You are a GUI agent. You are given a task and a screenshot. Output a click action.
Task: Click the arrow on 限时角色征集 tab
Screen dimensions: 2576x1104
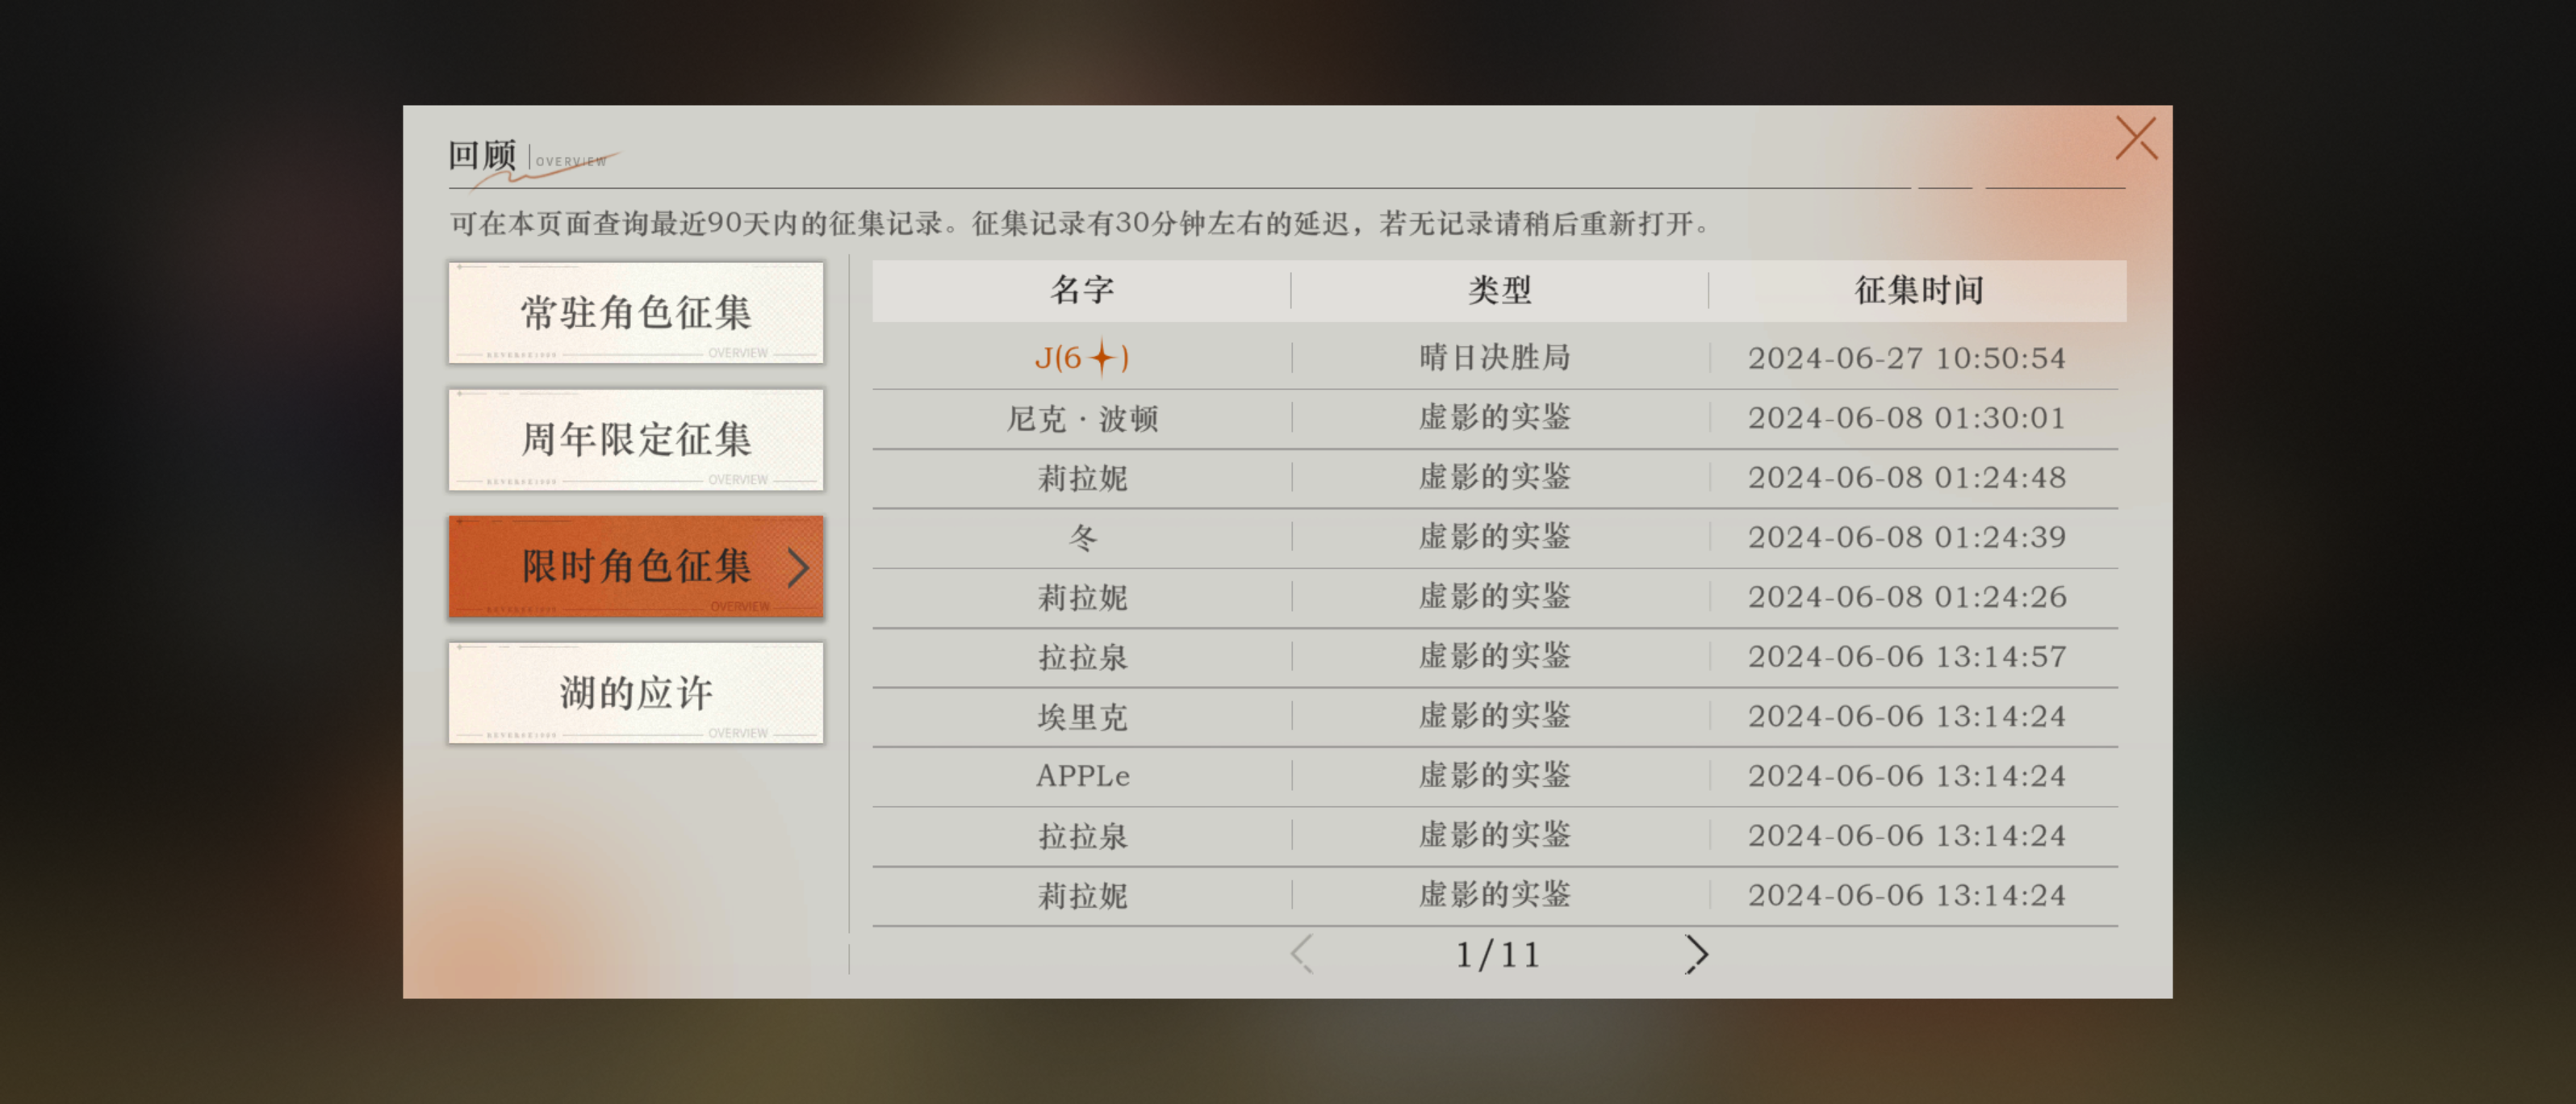[798, 567]
